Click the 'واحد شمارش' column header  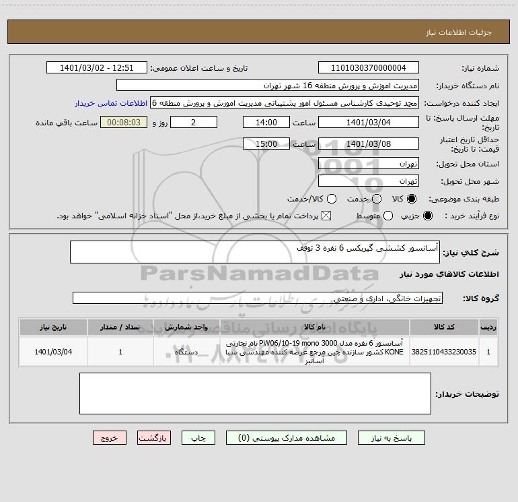tap(186, 327)
